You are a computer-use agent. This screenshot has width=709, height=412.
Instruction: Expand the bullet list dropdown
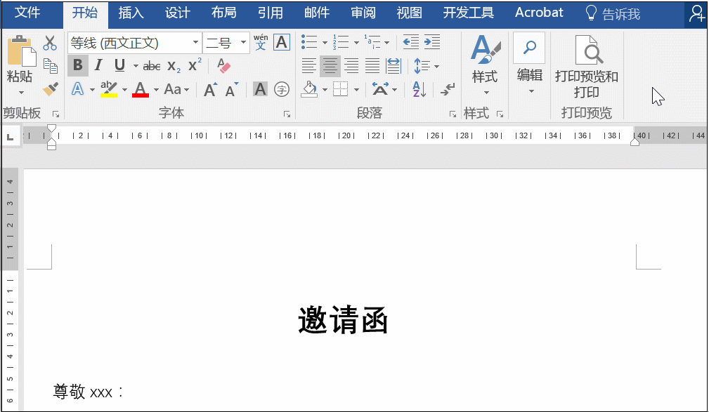[x=325, y=43]
